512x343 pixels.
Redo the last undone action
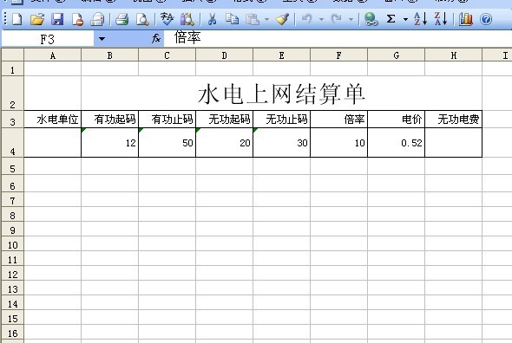tap(337, 19)
